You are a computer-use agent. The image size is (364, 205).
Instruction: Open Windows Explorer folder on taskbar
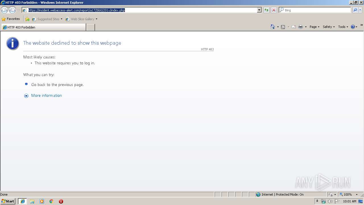(32, 201)
